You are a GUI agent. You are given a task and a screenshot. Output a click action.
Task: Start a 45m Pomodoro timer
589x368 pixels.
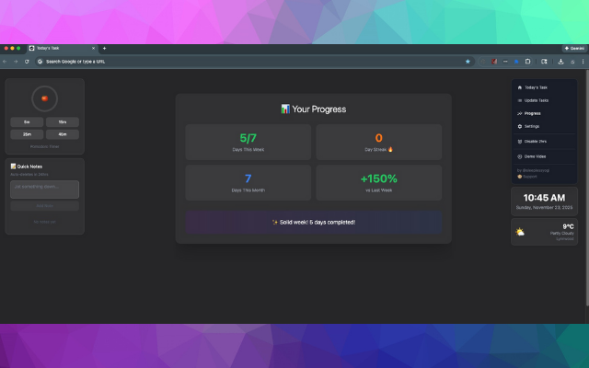[x=63, y=134]
